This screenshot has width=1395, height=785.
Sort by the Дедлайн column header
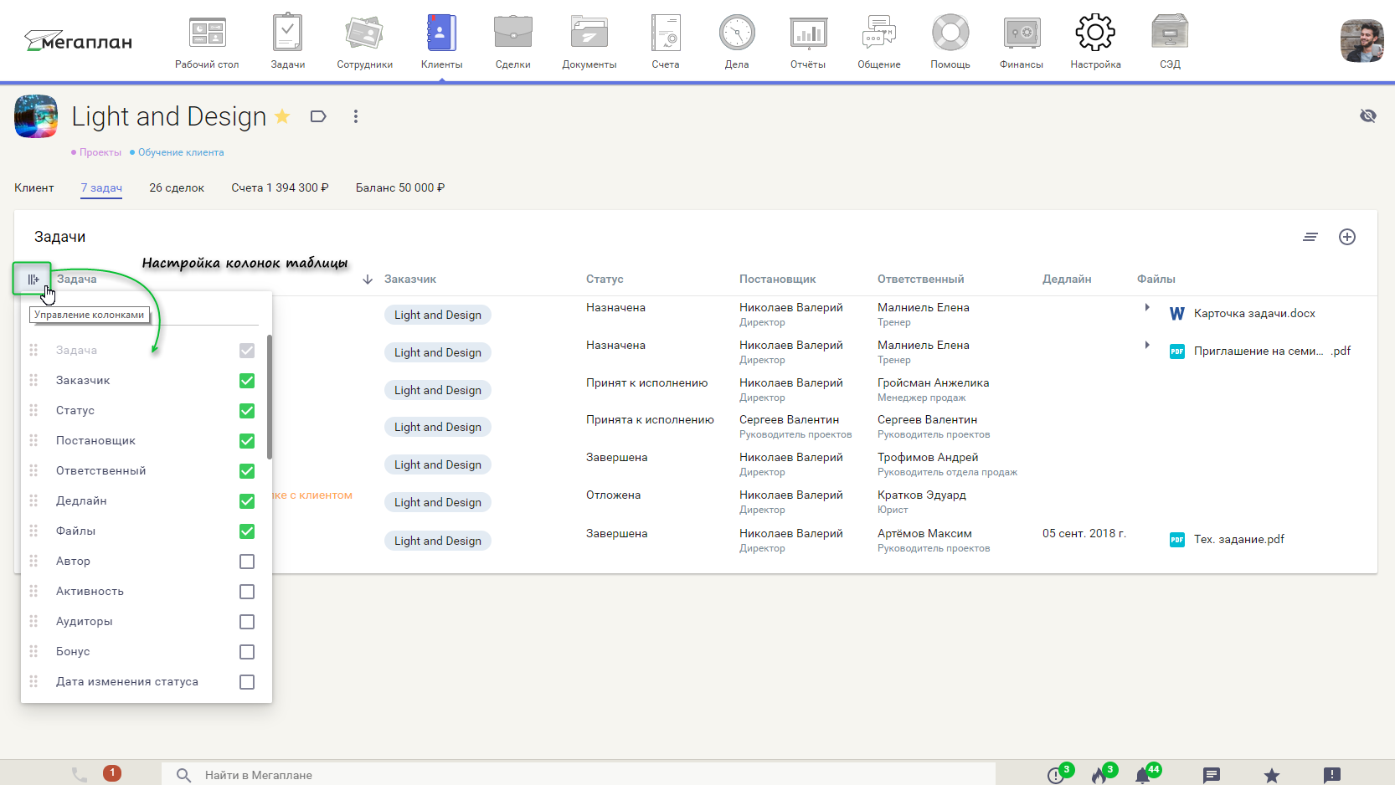tap(1067, 279)
